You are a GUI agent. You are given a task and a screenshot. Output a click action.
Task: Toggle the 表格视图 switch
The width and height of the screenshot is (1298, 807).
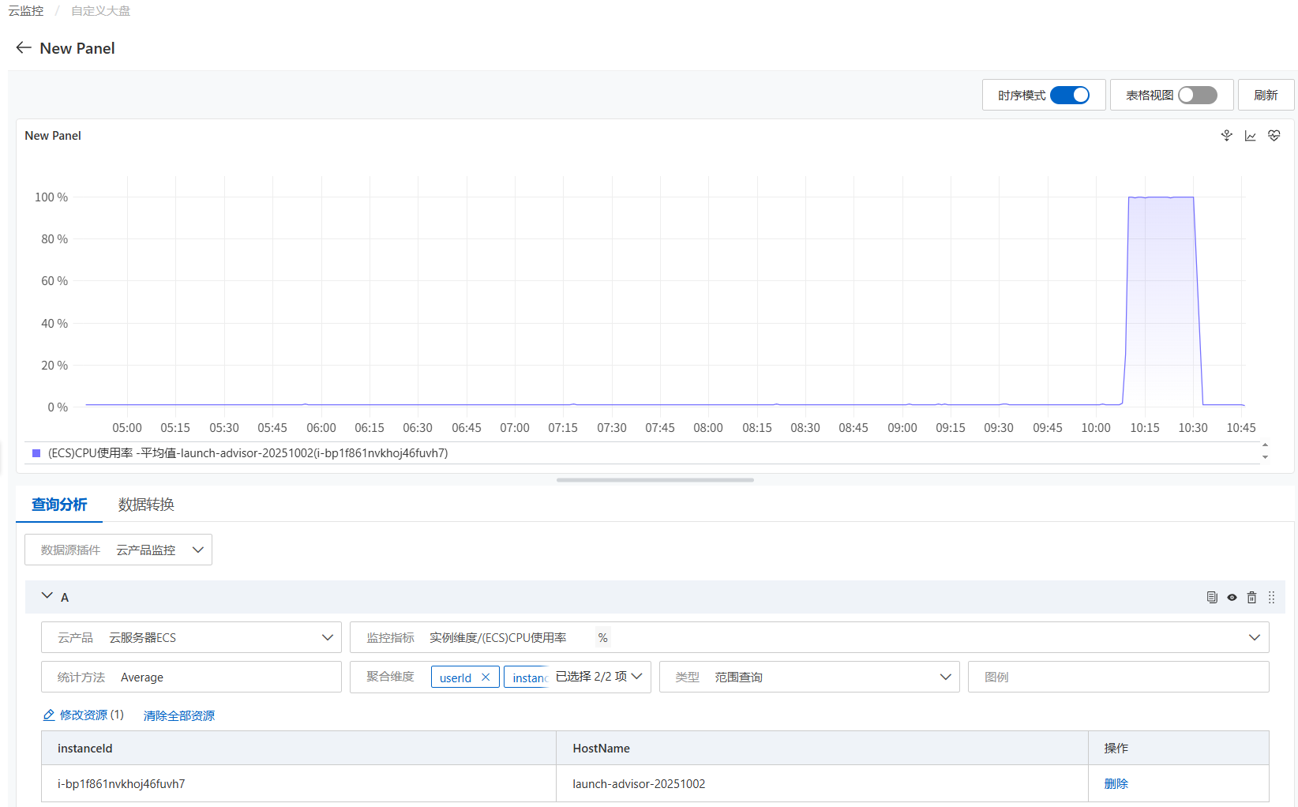coord(1198,95)
